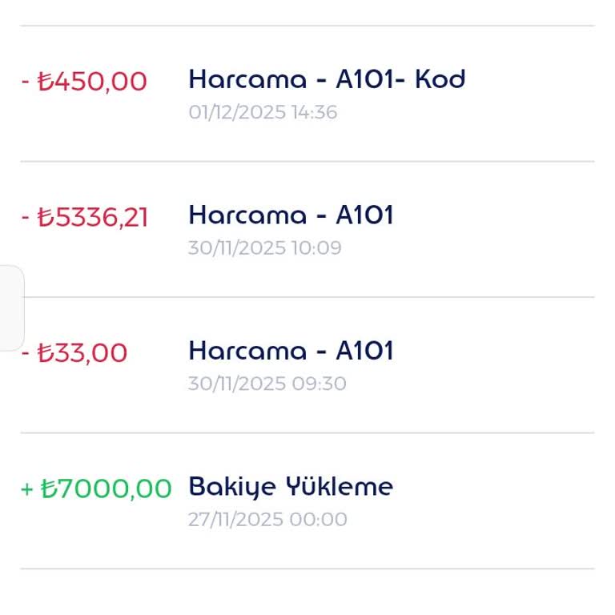Tap the lira symbol in ₺7000,00
The height and width of the screenshot is (615, 615).
click(49, 488)
